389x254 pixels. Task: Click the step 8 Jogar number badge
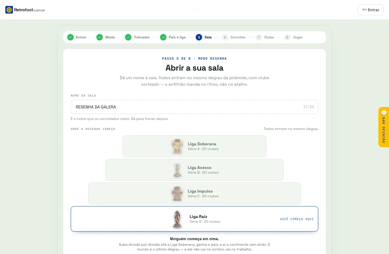coord(287,37)
